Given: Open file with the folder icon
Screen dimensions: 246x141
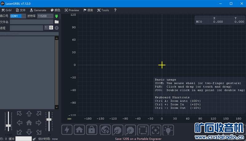Looking at the screenshot, I should click(x=57, y=22).
